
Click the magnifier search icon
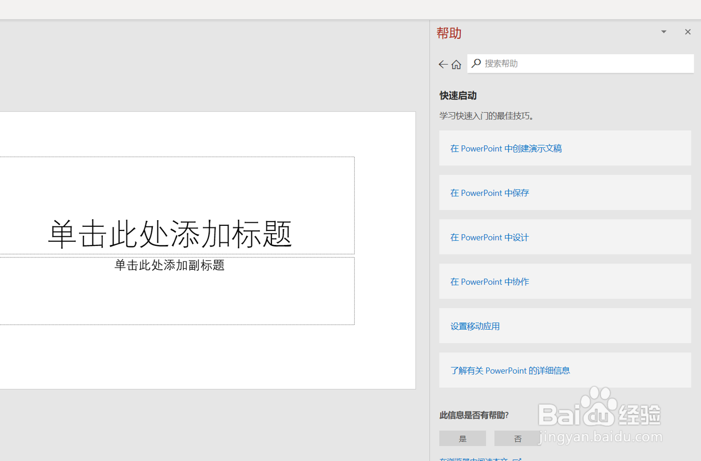476,63
